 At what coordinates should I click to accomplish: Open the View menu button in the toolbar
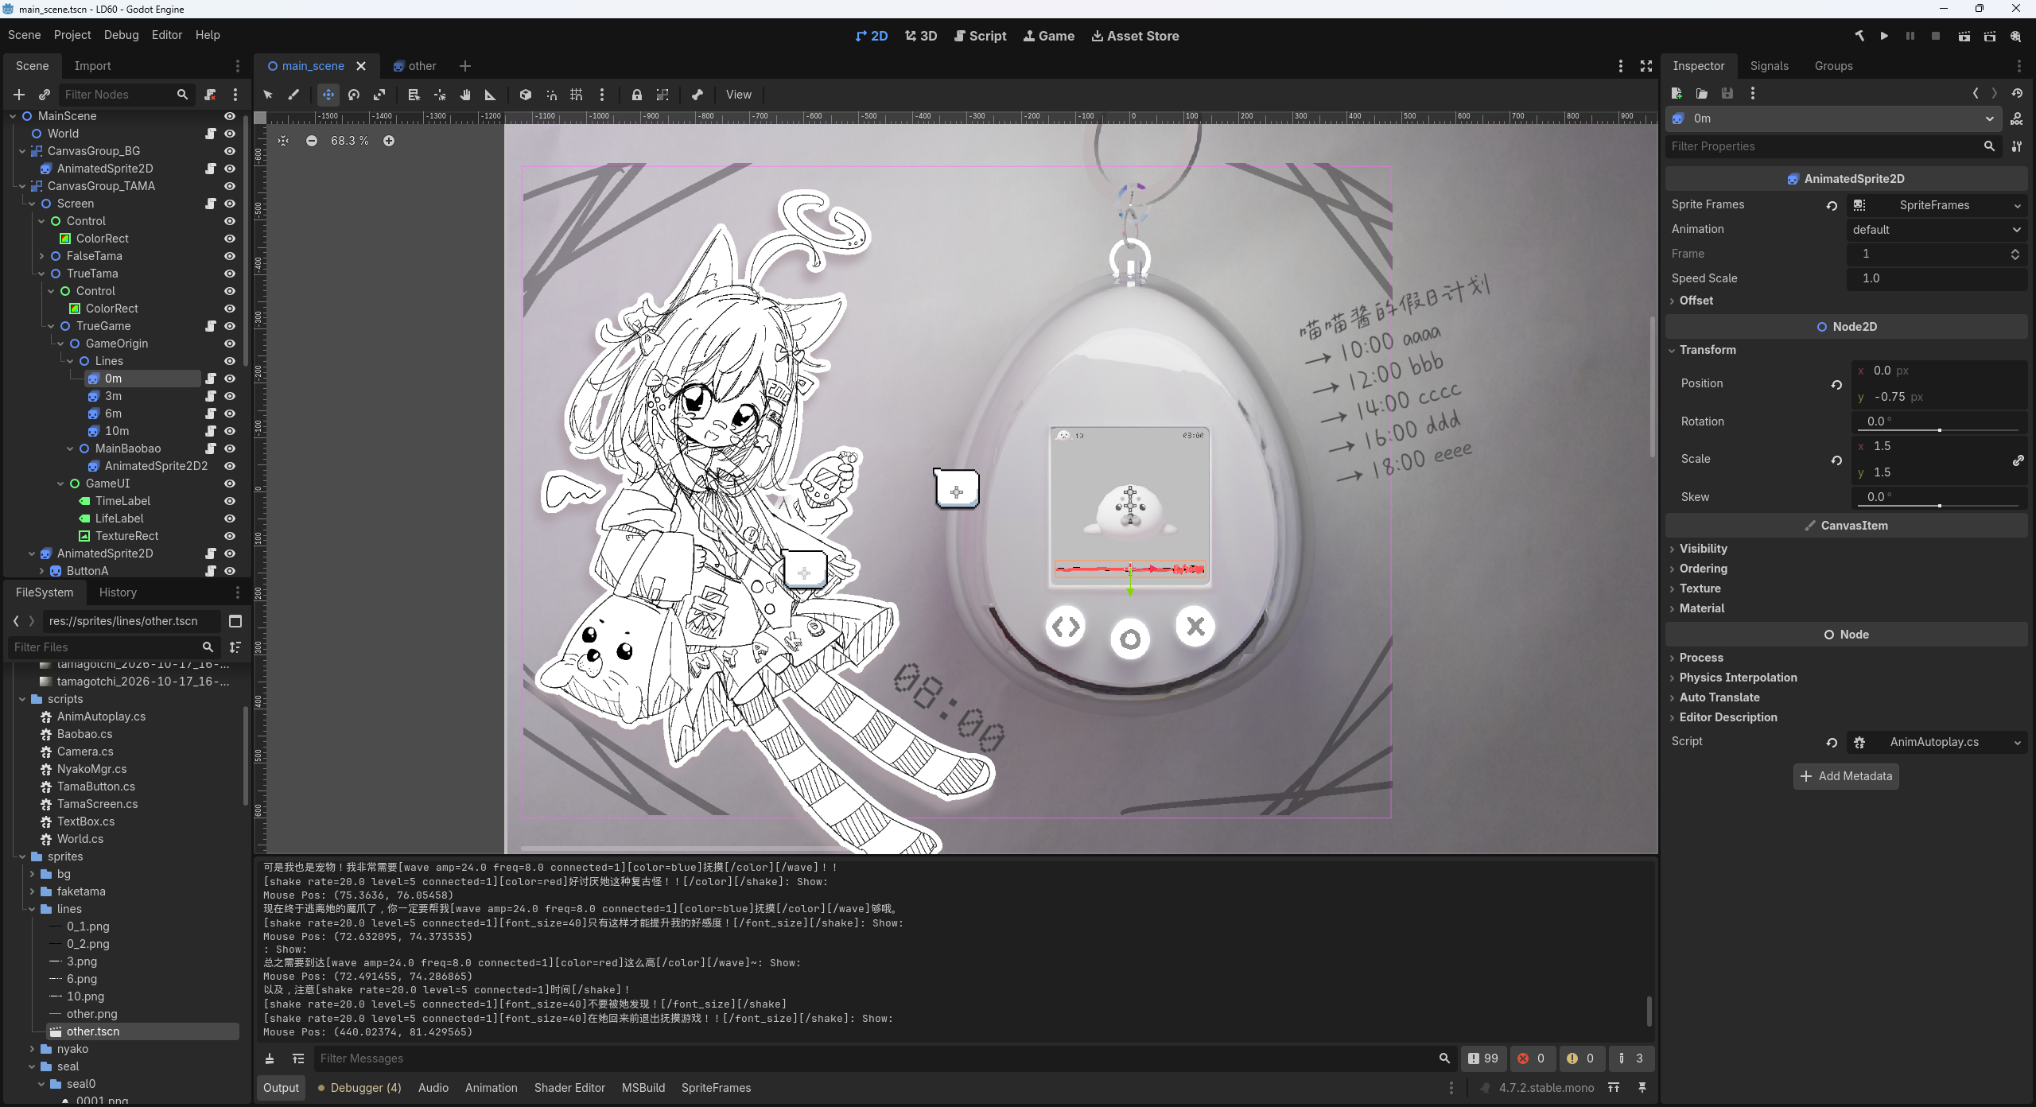point(738,95)
